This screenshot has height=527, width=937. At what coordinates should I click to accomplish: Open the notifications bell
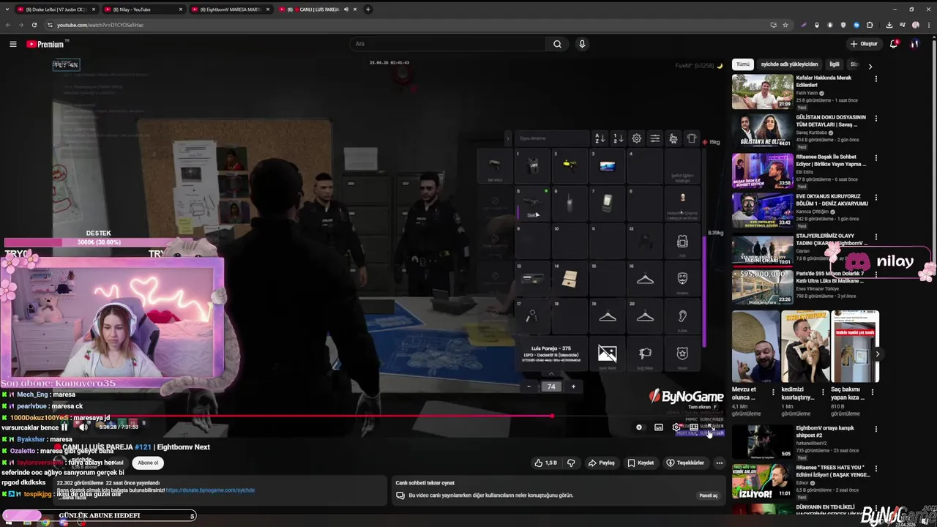pos(893,44)
